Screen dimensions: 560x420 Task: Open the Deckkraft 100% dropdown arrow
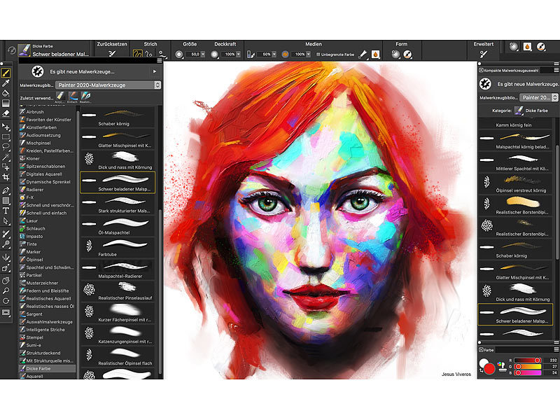[x=238, y=55]
